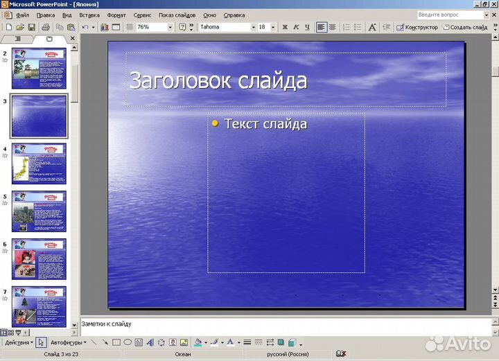
Task: Insert a text box from drawing toolbar
Action: (x=139, y=342)
